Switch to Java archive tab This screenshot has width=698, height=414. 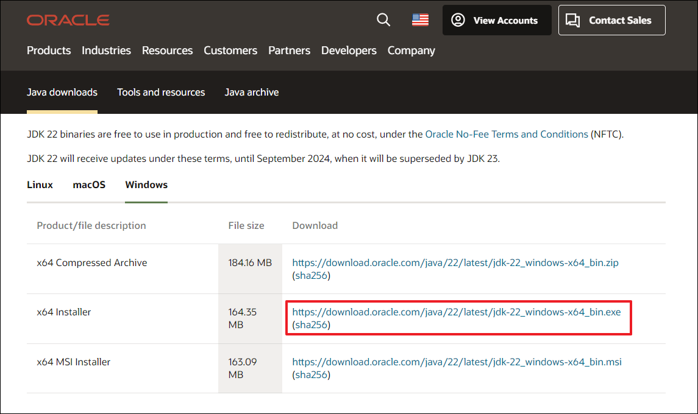(x=252, y=92)
